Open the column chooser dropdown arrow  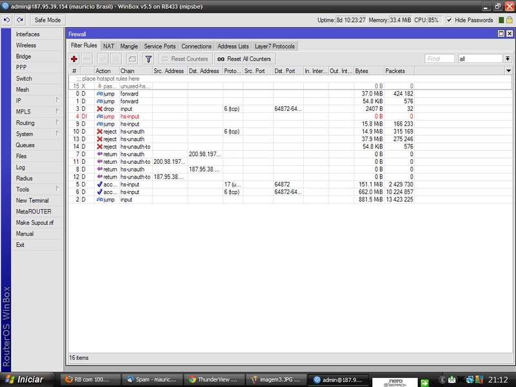coord(508,71)
